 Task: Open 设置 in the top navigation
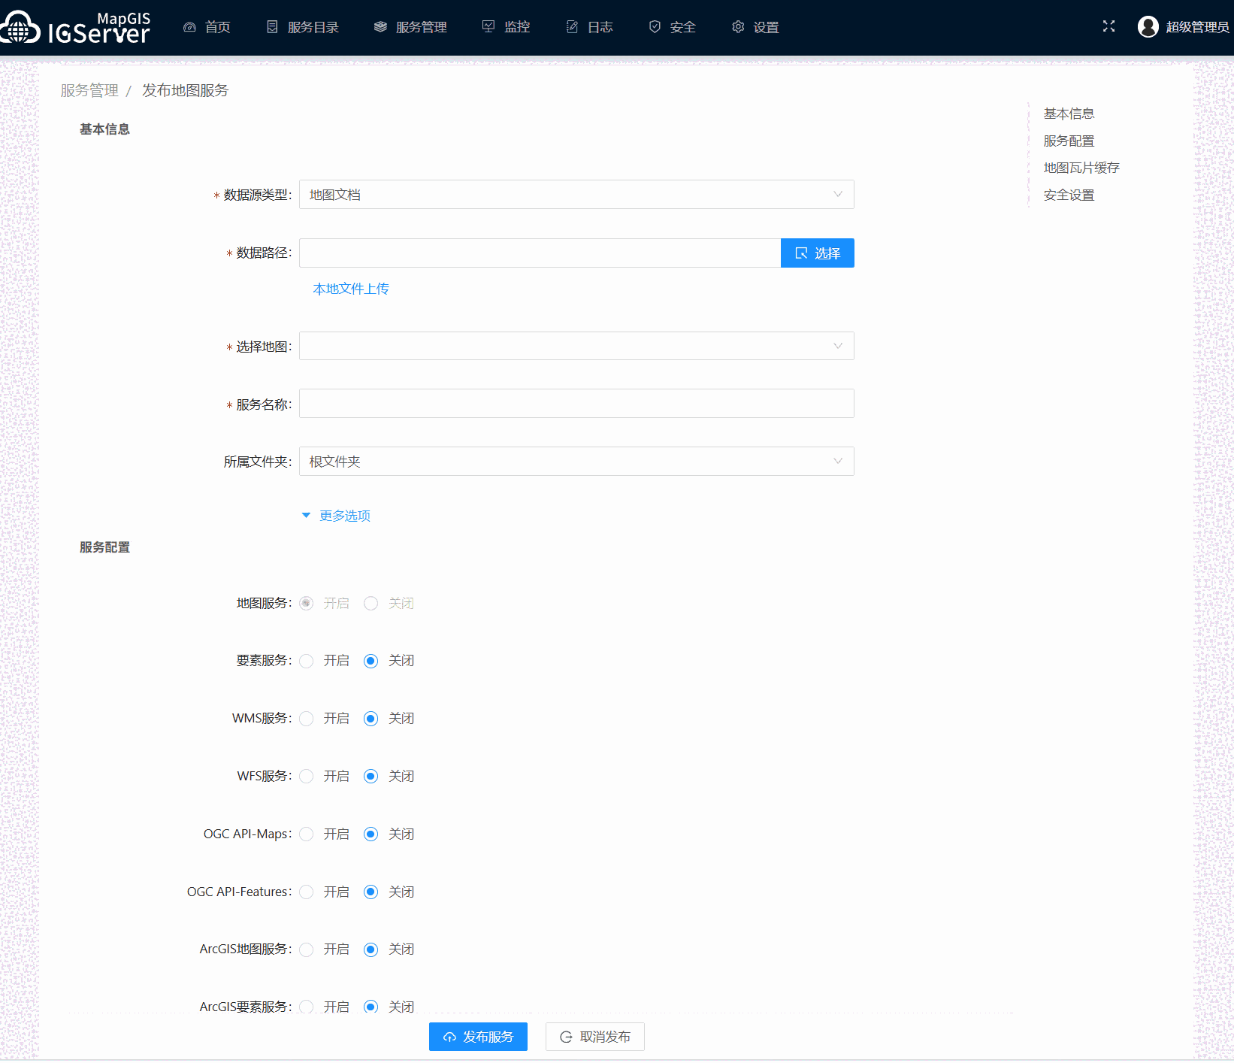pos(767,27)
